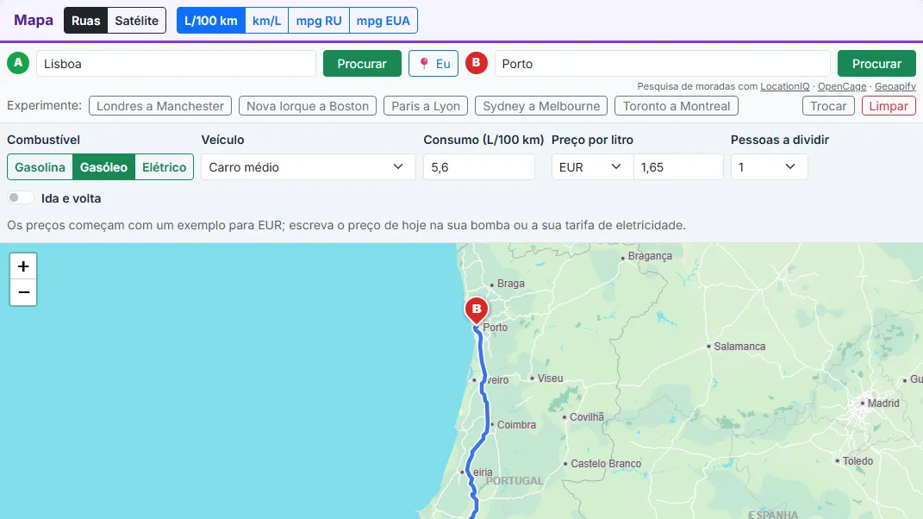The image size is (923, 519).
Task: Click the Trocar button
Action: (x=828, y=106)
